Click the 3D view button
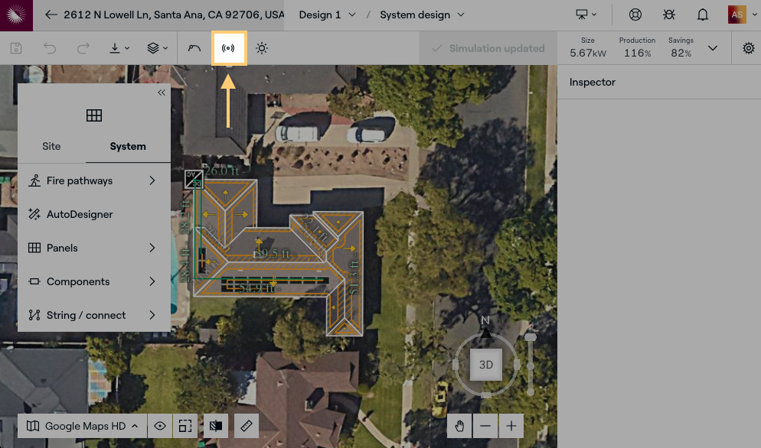This screenshot has height=448, width=761. coord(485,365)
